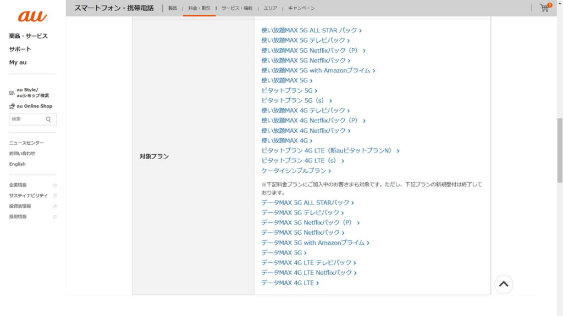Open the キャンペーン tab

click(x=302, y=8)
